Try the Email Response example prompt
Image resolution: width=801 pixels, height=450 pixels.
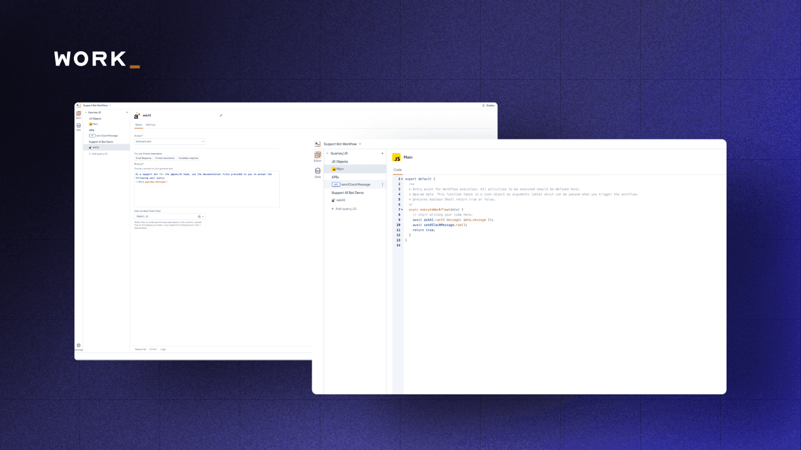coord(143,158)
